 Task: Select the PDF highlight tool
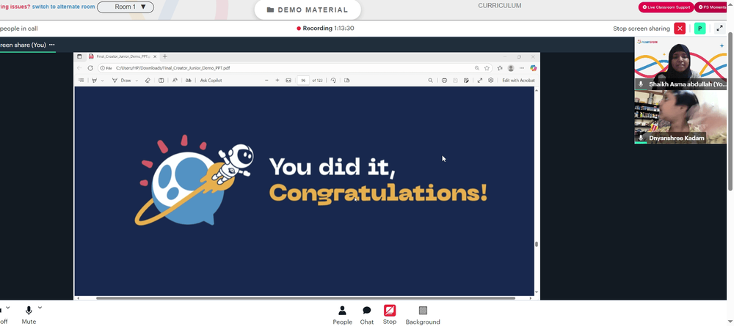pyautogui.click(x=94, y=81)
